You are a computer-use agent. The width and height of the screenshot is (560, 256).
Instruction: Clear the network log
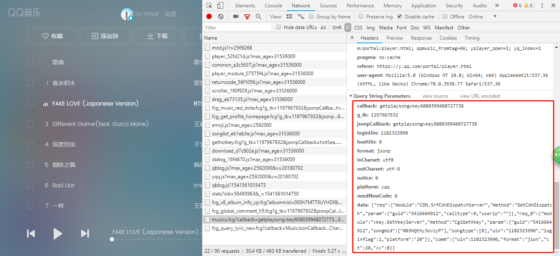click(x=221, y=17)
